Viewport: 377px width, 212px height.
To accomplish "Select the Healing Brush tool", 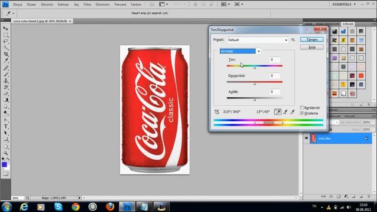I will pos(5,68).
